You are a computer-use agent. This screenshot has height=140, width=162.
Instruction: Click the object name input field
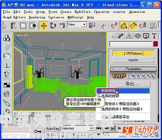(x=131, y=44)
